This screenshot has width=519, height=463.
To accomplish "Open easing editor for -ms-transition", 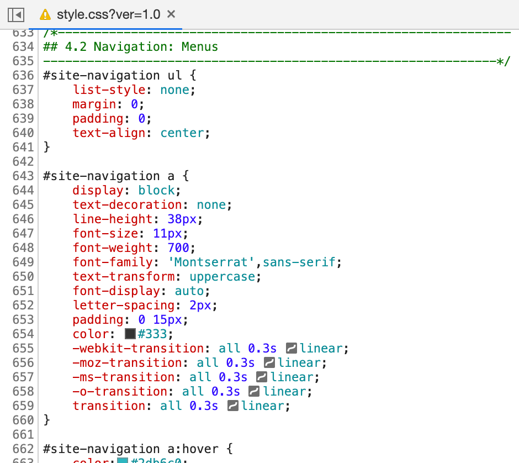I will 262,377.
